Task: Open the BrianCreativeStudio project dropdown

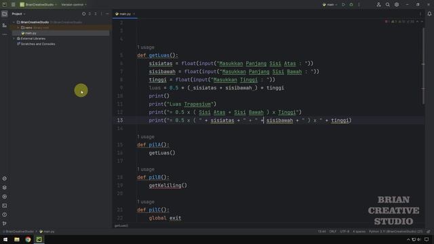Action: (x=38, y=5)
